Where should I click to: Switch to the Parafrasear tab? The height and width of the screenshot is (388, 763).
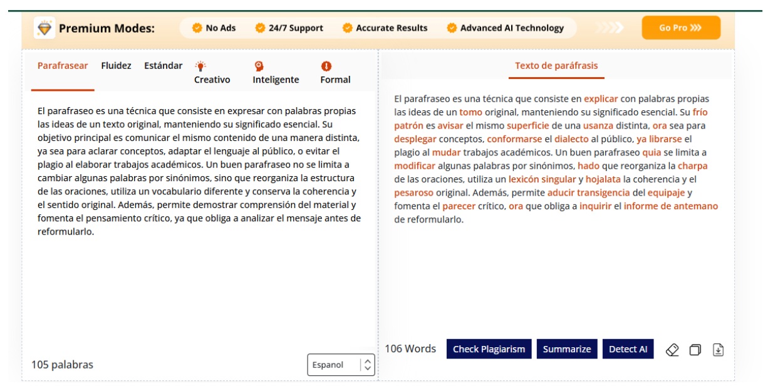tap(63, 66)
